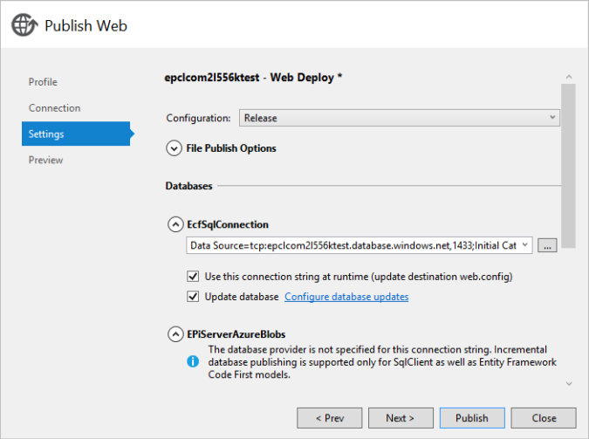This screenshot has height=439, width=589.
Task: Open the Preview tab
Action: pyautogui.click(x=45, y=160)
